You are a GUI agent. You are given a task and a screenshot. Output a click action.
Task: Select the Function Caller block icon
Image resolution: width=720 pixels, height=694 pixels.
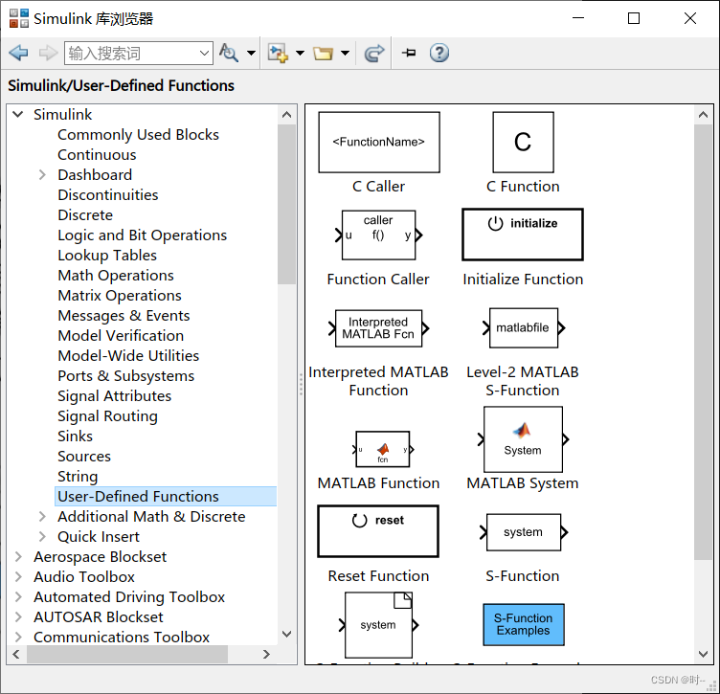pyautogui.click(x=378, y=235)
